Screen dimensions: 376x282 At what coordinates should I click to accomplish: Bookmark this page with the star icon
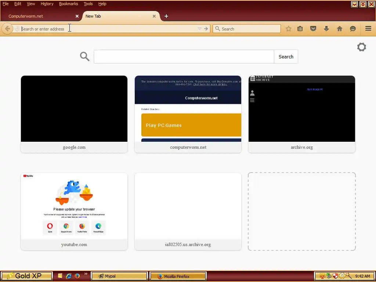pyautogui.click(x=289, y=29)
